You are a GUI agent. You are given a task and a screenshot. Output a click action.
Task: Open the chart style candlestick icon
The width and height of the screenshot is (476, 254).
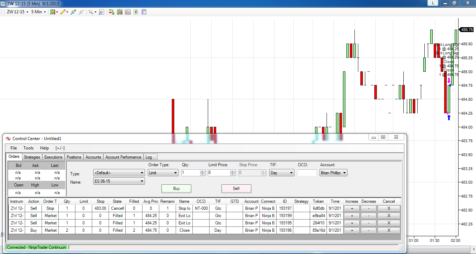tap(53, 12)
